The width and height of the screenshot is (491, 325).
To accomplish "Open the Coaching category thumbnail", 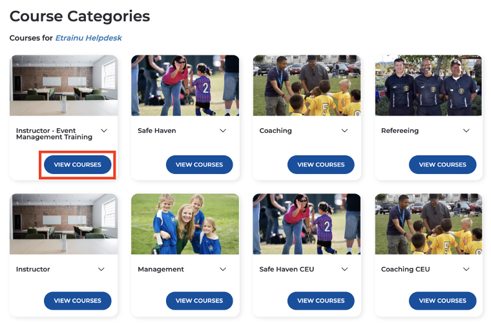I will click(x=307, y=85).
